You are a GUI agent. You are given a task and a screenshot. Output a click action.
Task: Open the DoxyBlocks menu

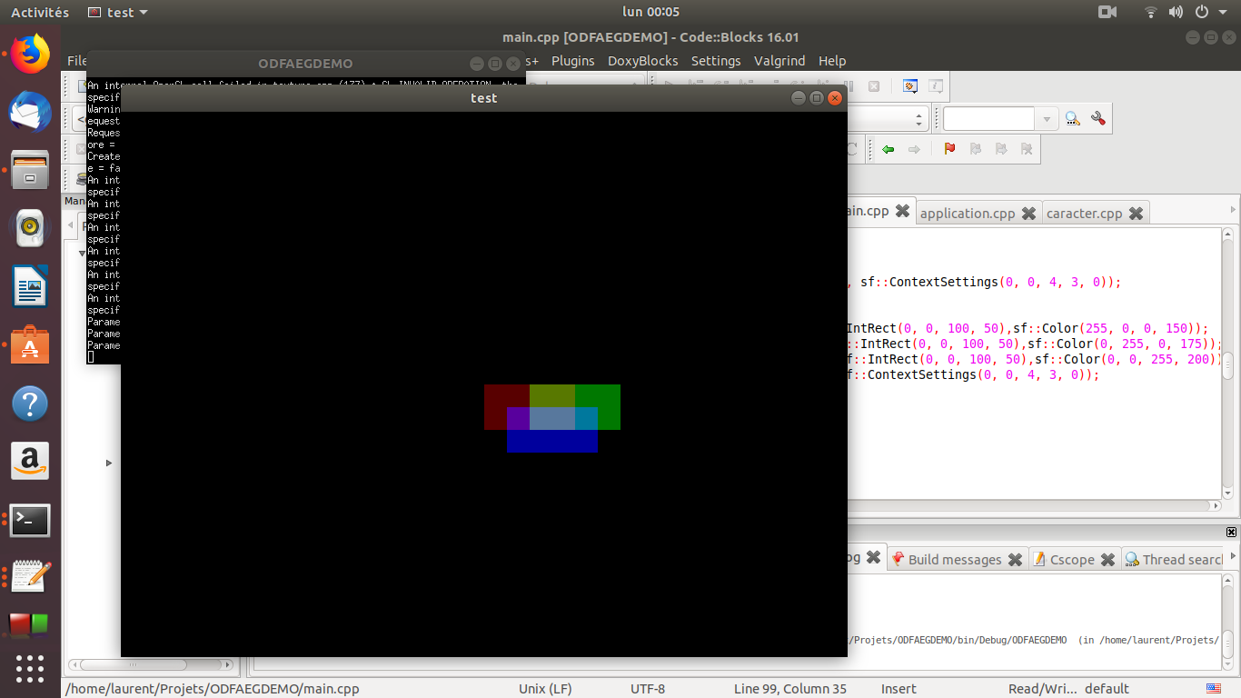[x=642, y=61]
